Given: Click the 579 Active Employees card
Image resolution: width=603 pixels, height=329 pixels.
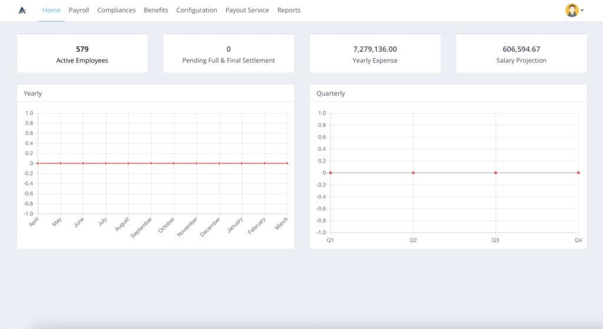Looking at the screenshot, I should pyautogui.click(x=82, y=54).
